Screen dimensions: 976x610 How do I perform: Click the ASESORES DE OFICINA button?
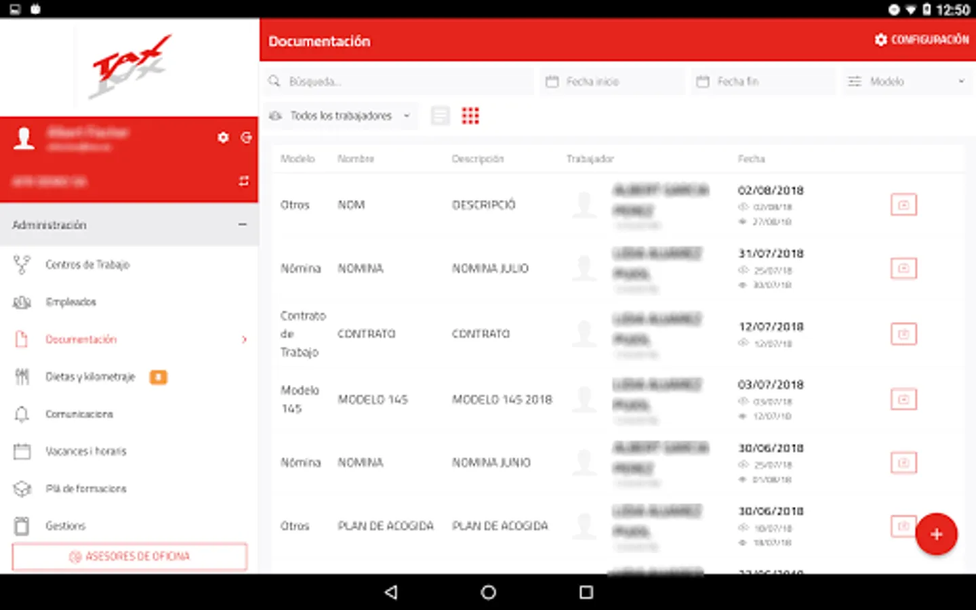[x=129, y=556]
